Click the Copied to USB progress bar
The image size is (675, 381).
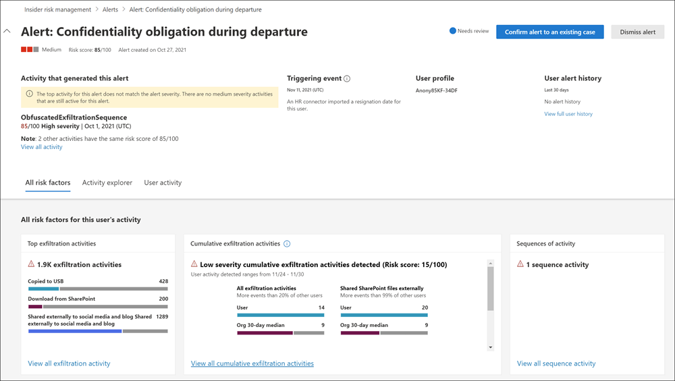point(98,289)
